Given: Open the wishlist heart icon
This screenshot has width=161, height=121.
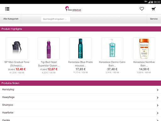Looking at the screenshot, I should [x=142, y=9].
